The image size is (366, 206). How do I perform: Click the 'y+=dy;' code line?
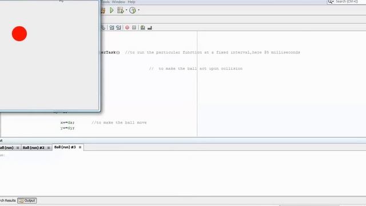point(67,128)
